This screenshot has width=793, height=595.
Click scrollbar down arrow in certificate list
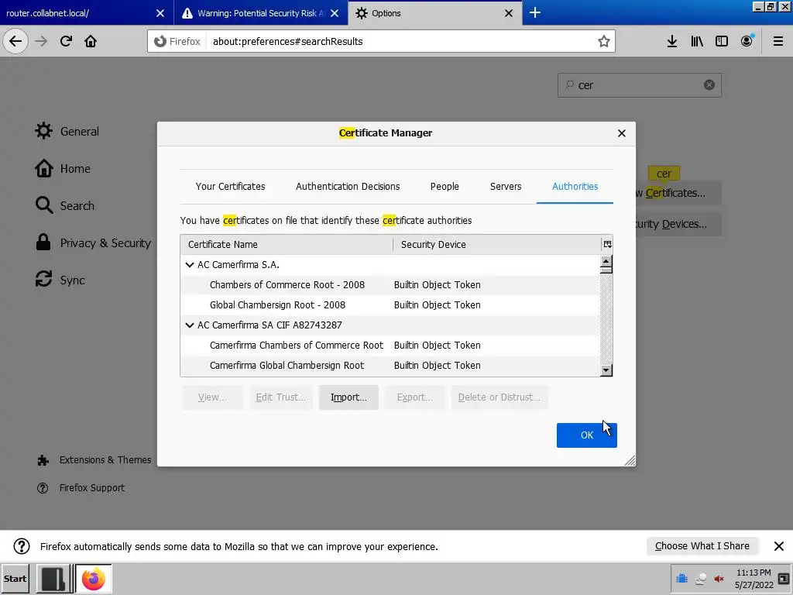(x=606, y=370)
